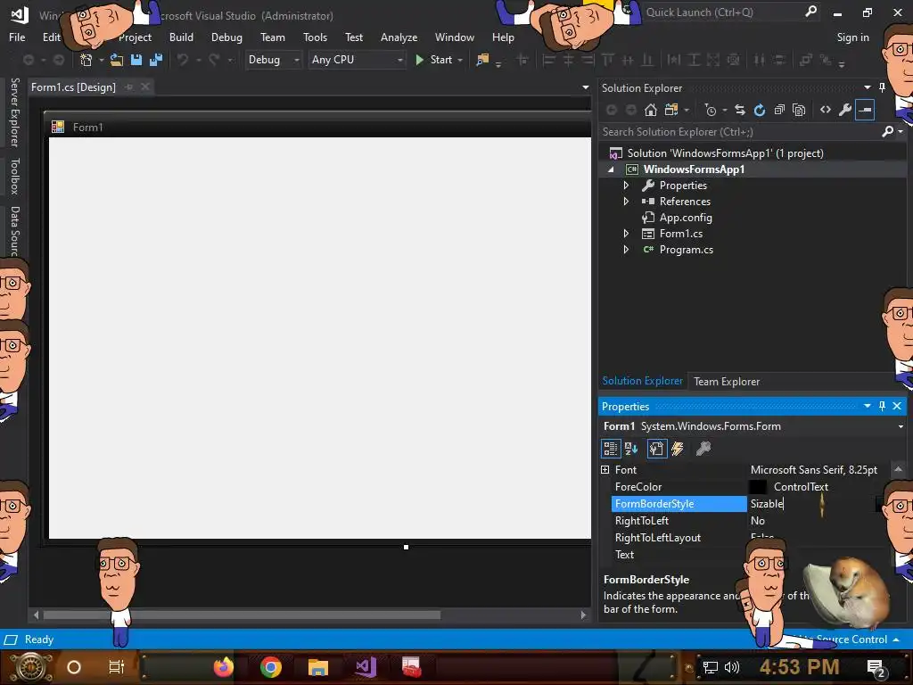The image size is (913, 685).
Task: Expand the Program.cs node
Action: tap(627, 250)
